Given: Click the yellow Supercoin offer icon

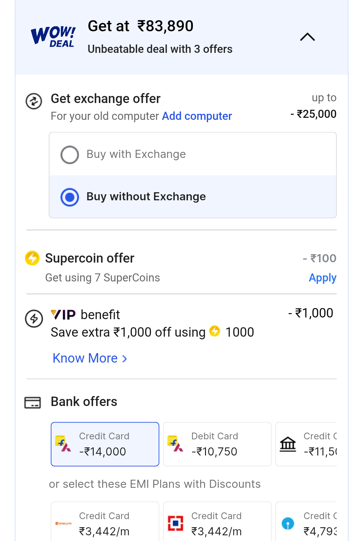Looking at the screenshot, I should 32,258.
